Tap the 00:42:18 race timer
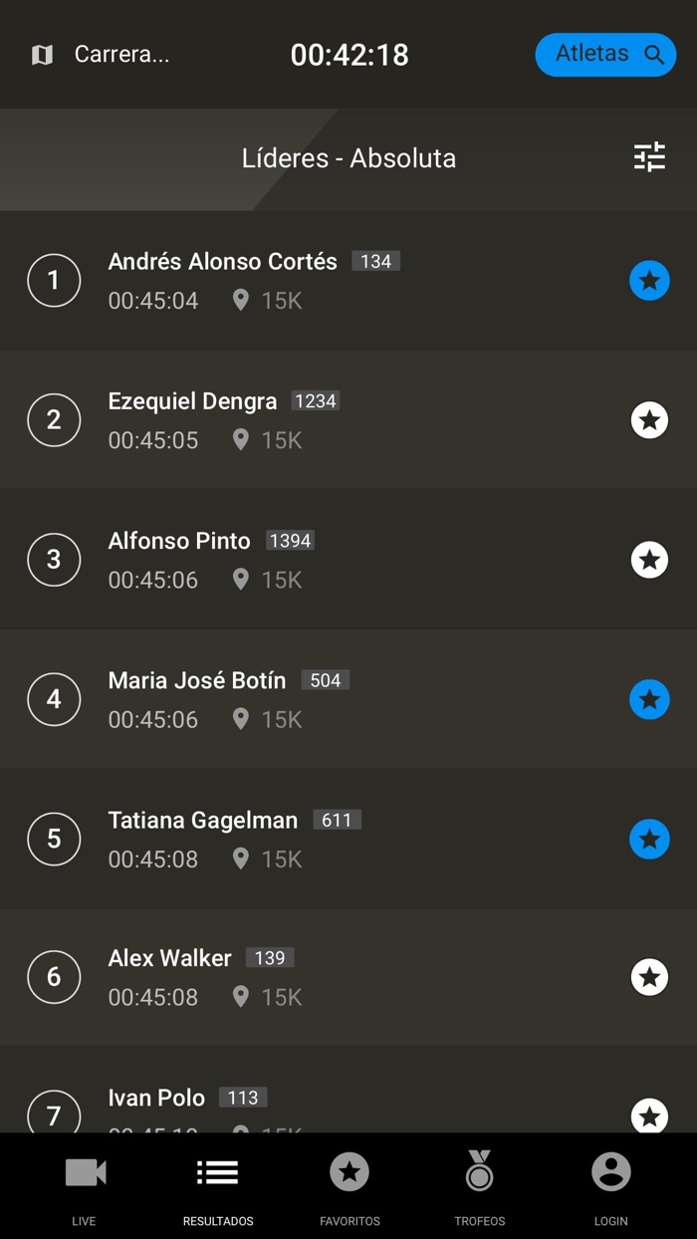This screenshot has width=697, height=1239. click(349, 55)
